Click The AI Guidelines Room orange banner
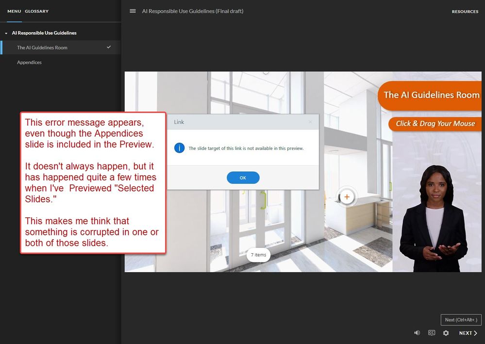Screen dimensions: 485x344 (x=430, y=95)
